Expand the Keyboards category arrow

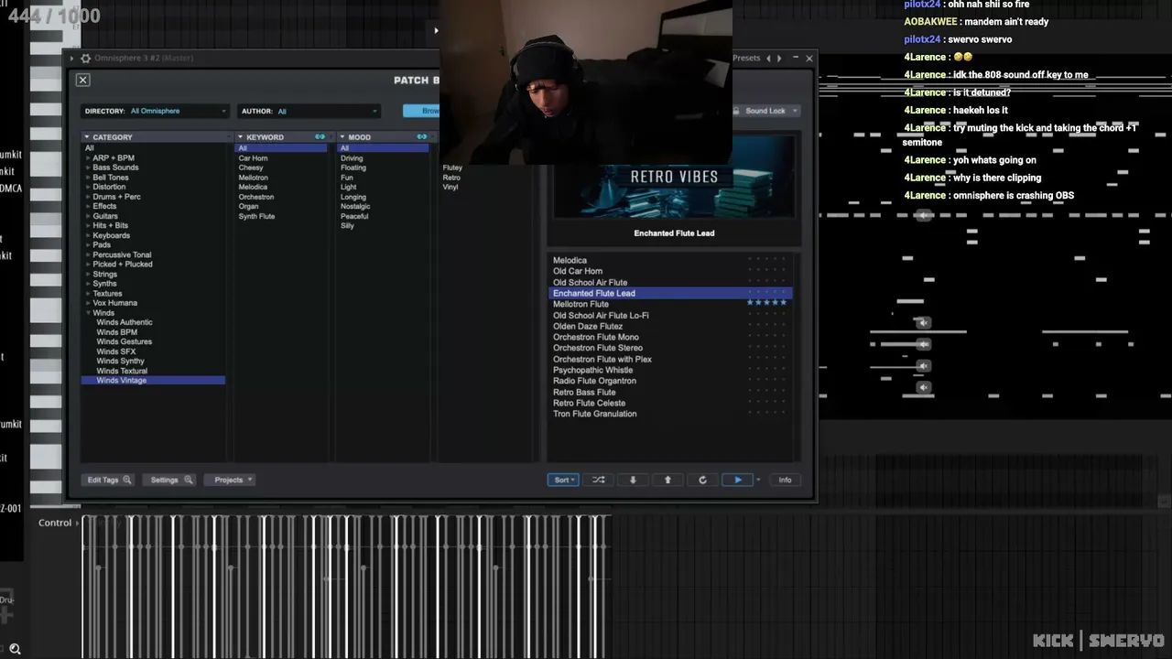tap(88, 235)
